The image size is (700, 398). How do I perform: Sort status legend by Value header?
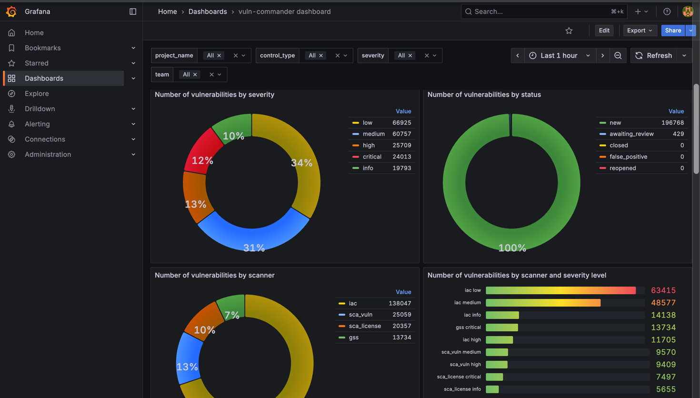[676, 111]
